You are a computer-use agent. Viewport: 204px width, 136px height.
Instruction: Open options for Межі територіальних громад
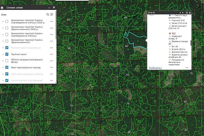pos(52,68)
